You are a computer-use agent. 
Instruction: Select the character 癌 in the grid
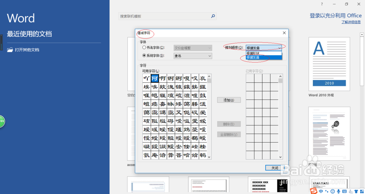click(x=155, y=104)
